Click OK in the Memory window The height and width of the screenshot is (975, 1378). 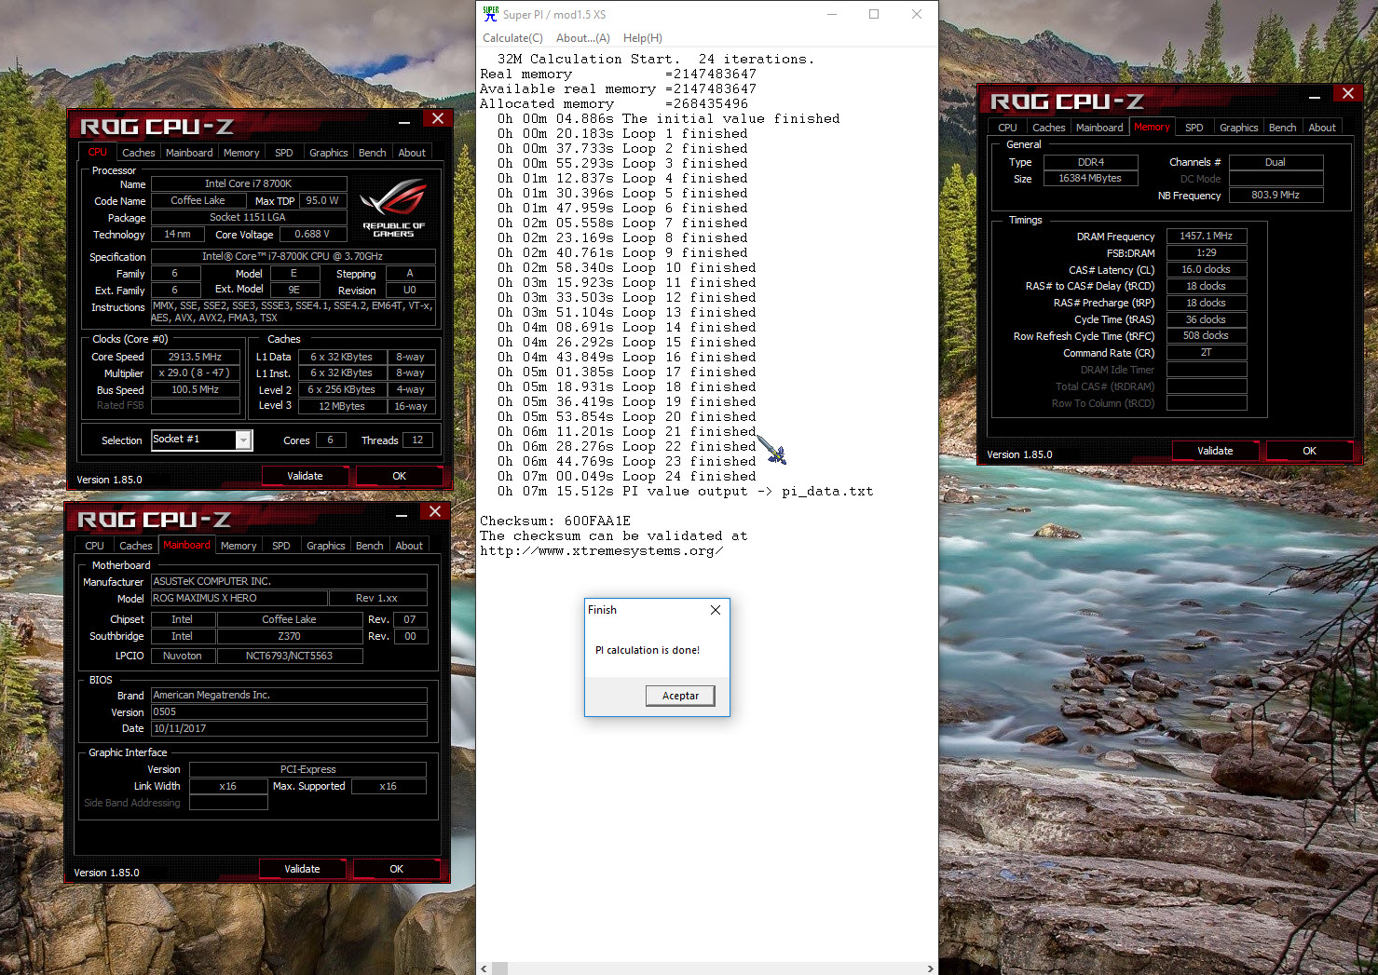pos(1309,451)
